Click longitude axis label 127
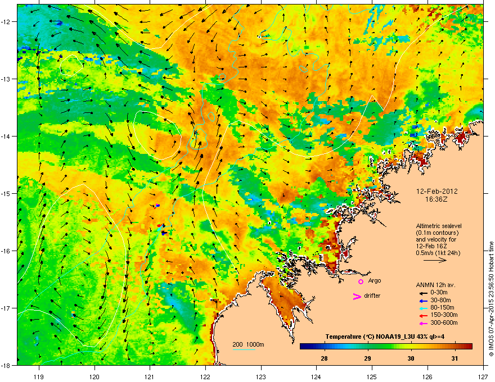The height and width of the screenshot is (382, 495). click(x=483, y=376)
